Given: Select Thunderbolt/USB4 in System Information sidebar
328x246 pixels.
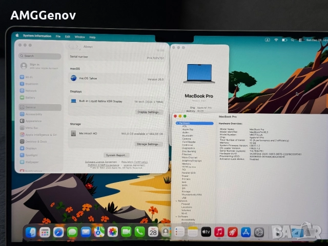Looking at the screenshot, I should (192, 195).
